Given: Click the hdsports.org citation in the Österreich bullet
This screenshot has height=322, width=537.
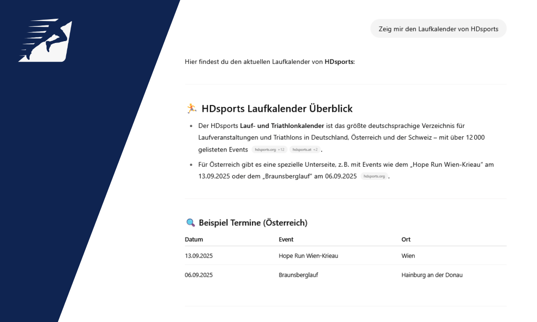Looking at the screenshot, I should 374,176.
